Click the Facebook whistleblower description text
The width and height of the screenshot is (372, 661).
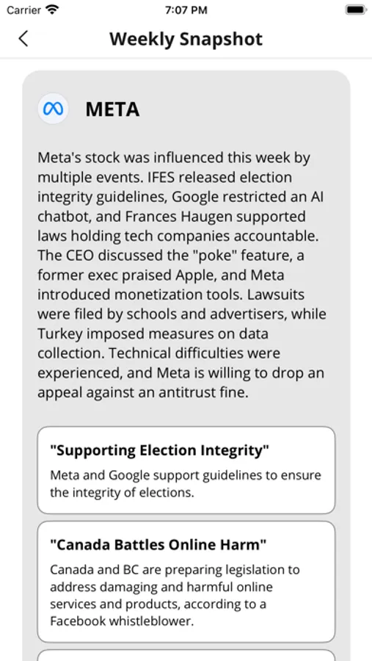pyautogui.click(x=175, y=595)
